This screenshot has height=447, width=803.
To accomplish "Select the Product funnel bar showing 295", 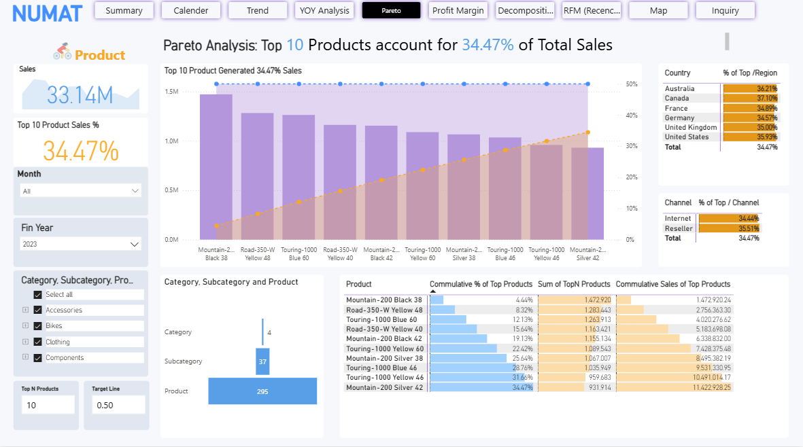I will (x=262, y=391).
